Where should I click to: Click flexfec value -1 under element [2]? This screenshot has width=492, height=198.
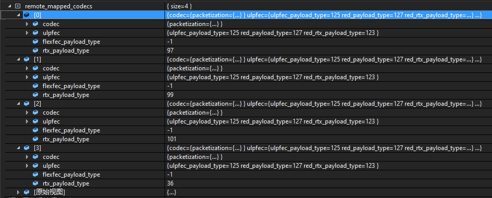(170, 130)
